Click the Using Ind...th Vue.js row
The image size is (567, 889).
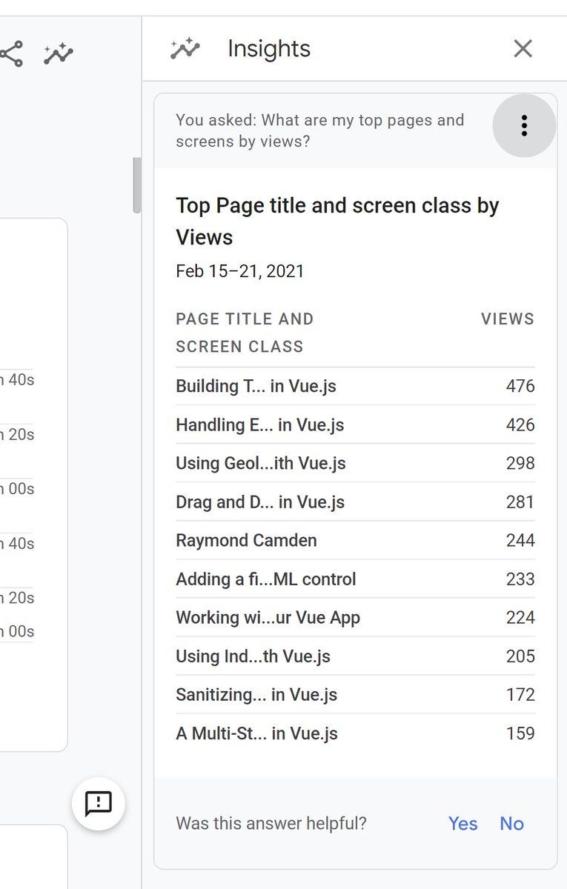pos(355,656)
